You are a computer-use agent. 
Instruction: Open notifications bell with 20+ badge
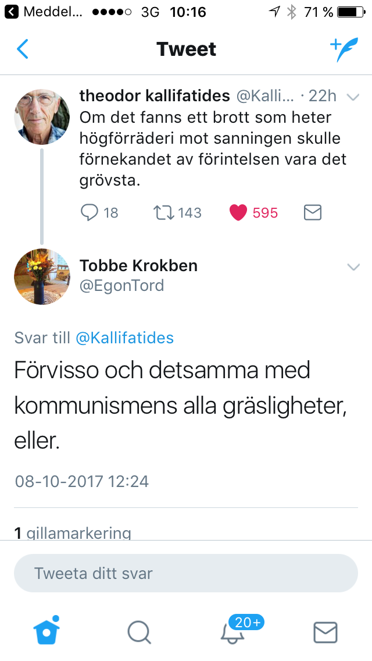tap(233, 631)
